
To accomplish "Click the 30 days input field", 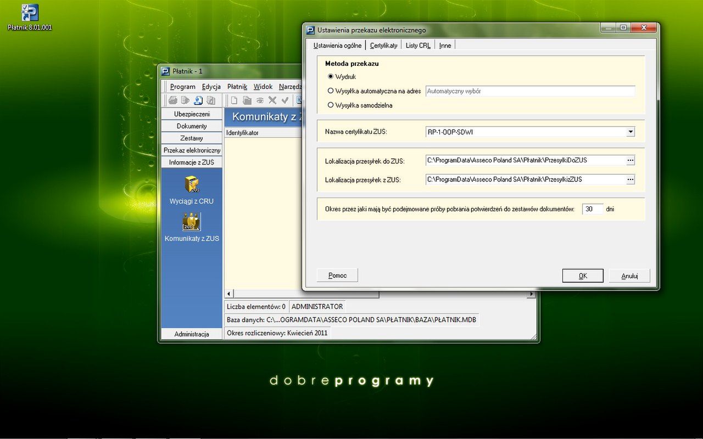I will tap(593, 209).
